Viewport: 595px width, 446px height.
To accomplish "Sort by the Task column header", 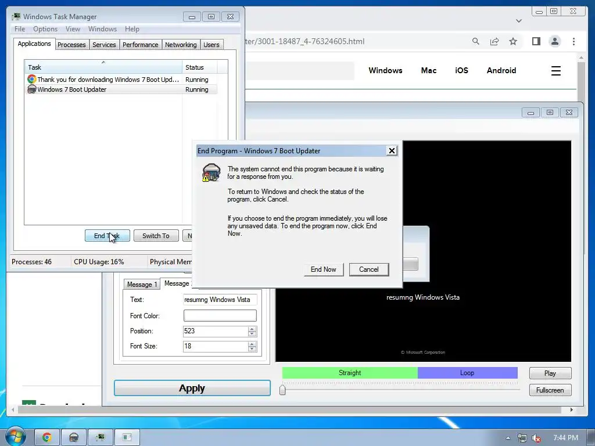I will click(103, 67).
